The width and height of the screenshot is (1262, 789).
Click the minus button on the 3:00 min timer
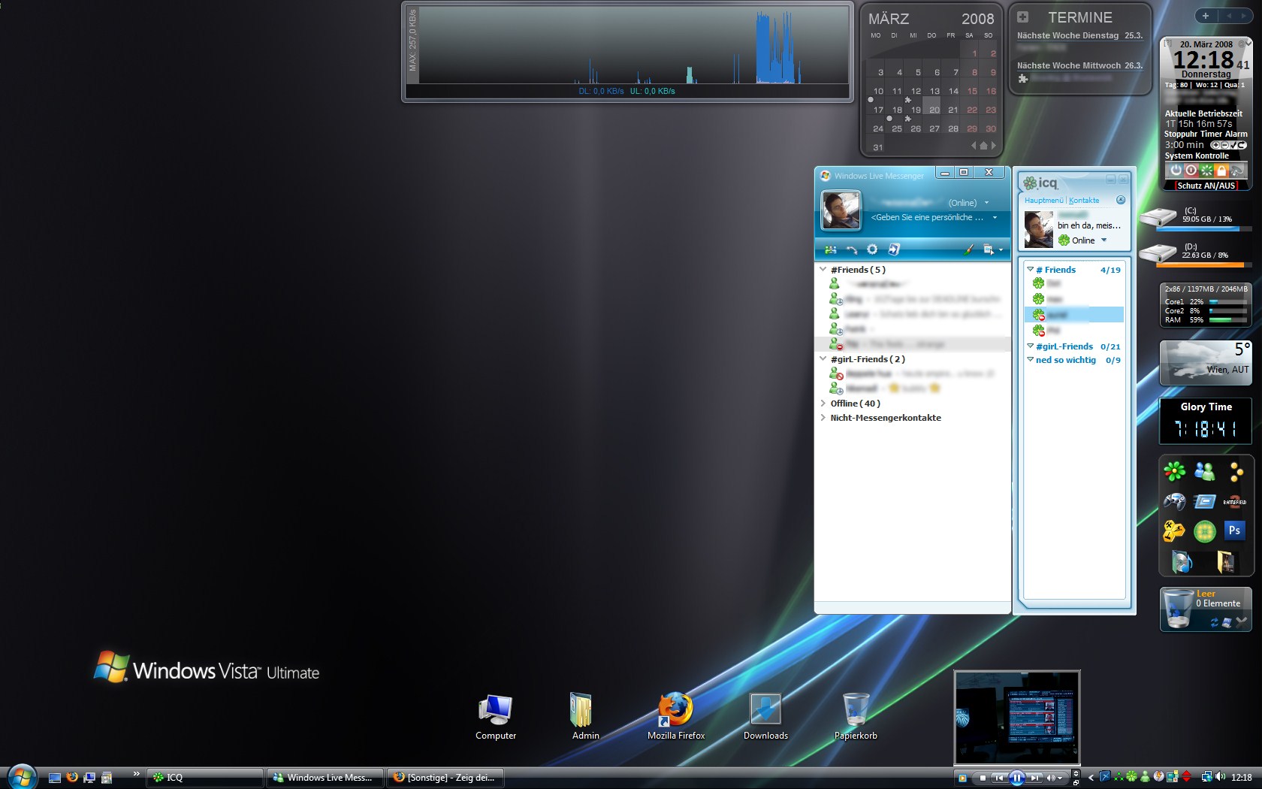[1224, 145]
